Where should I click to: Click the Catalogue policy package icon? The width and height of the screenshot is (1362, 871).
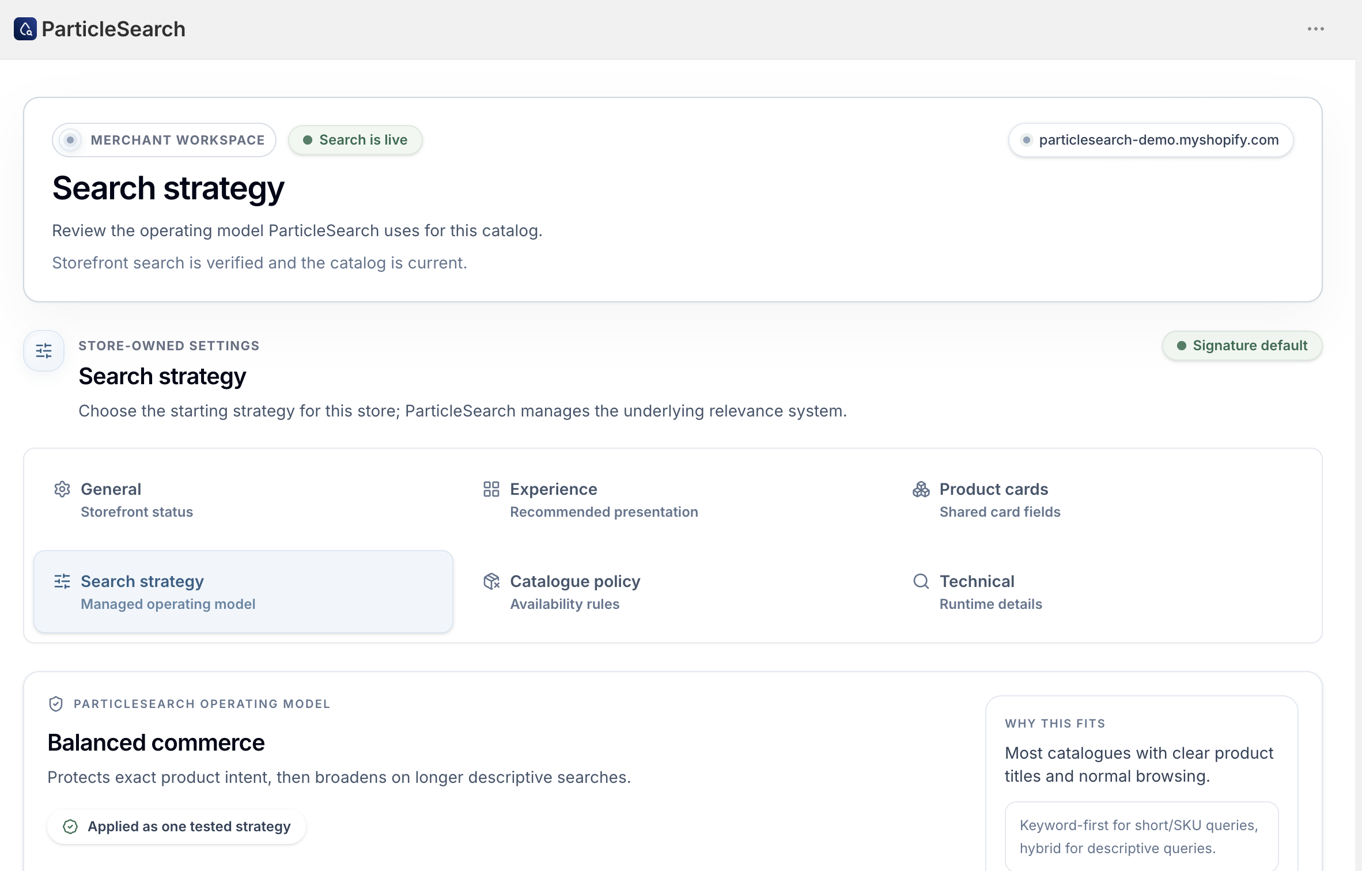point(491,581)
